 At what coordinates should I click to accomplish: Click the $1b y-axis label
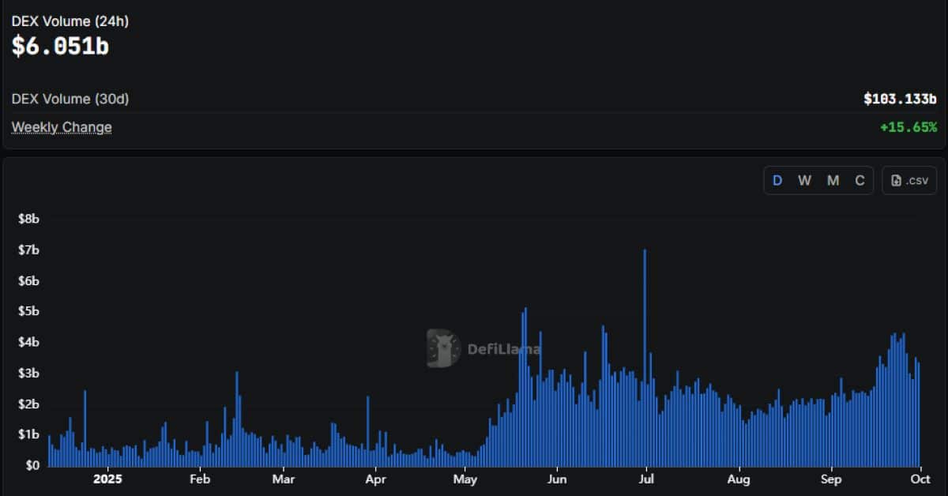28,435
